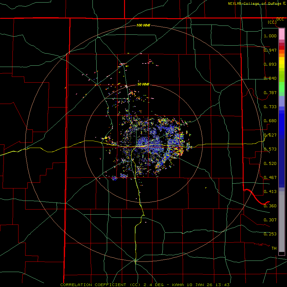Click the 0.680 scale value

click(x=270, y=121)
